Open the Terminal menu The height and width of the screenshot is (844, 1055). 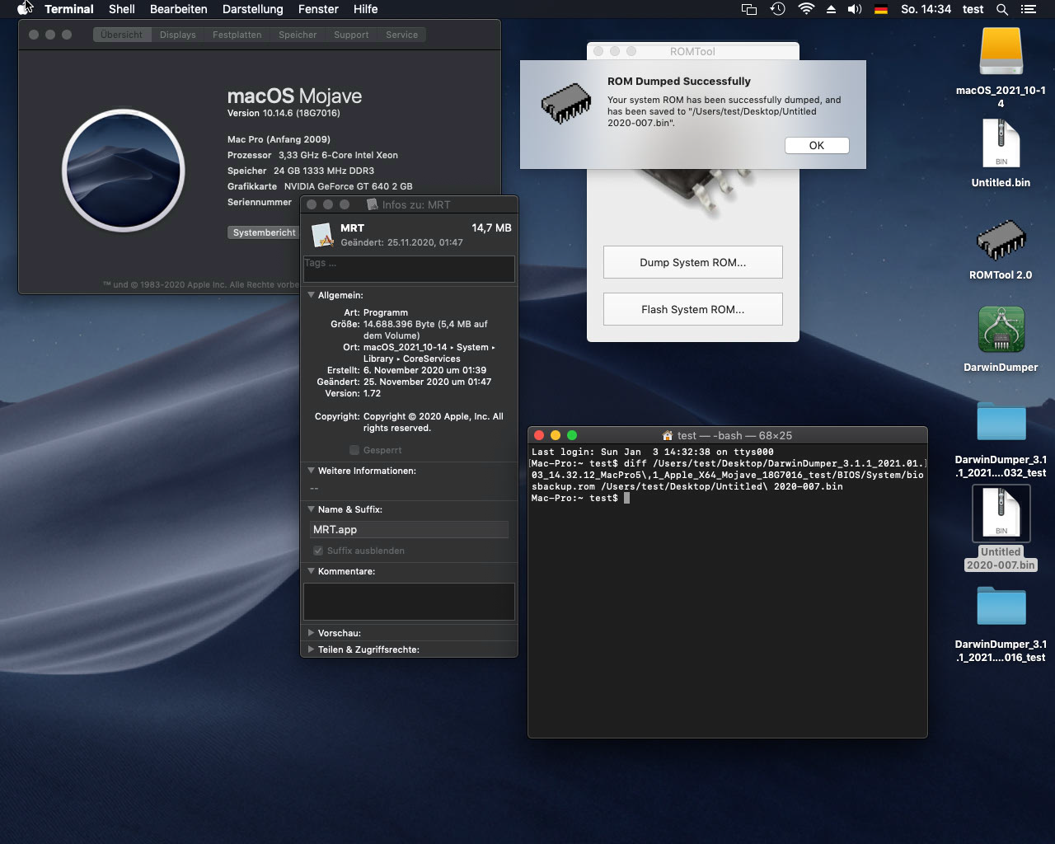(69, 9)
